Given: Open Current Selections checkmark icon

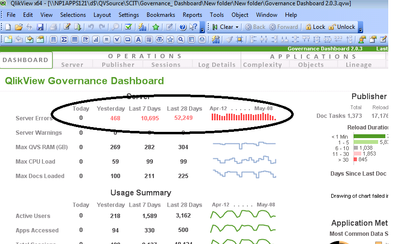Looking at the screenshot, I should tap(128, 27).
